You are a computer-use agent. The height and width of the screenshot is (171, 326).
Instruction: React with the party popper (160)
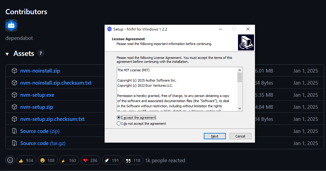[x=69, y=160]
